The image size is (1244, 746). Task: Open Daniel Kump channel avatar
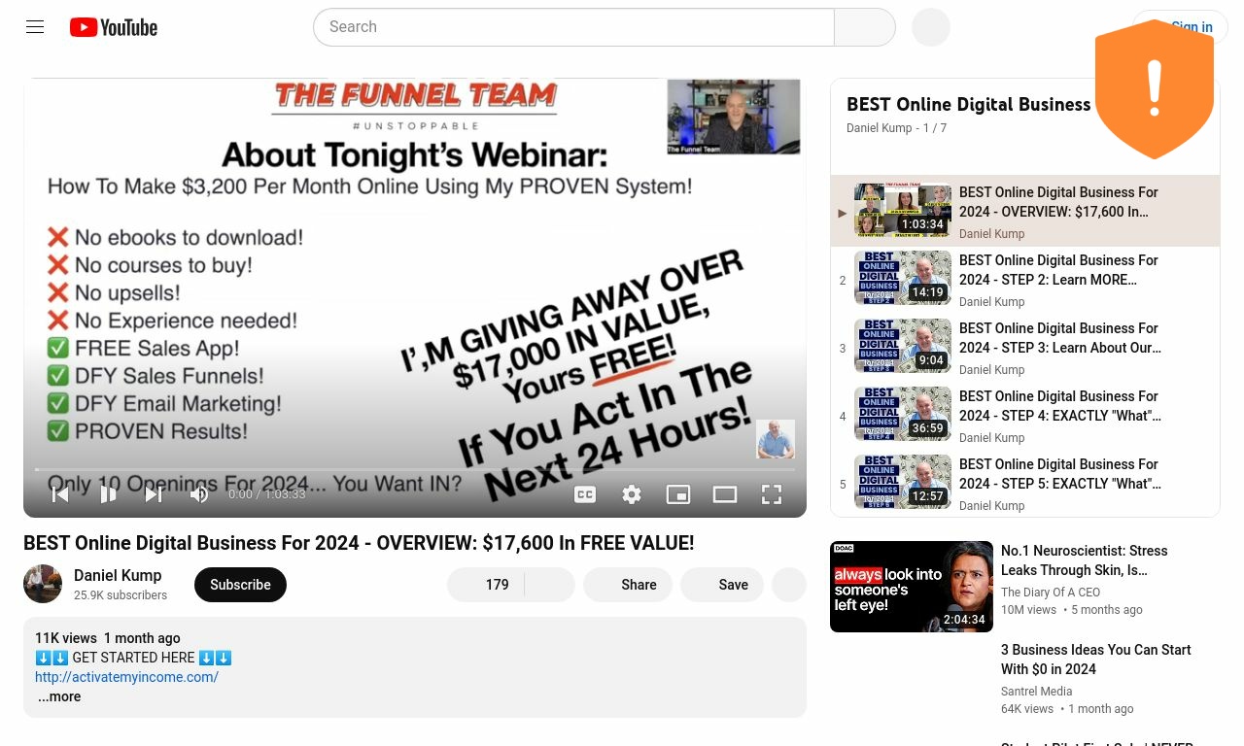pyautogui.click(x=43, y=584)
